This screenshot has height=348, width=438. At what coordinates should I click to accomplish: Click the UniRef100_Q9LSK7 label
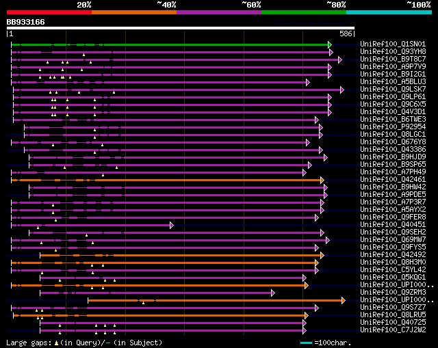pyautogui.click(x=393, y=90)
